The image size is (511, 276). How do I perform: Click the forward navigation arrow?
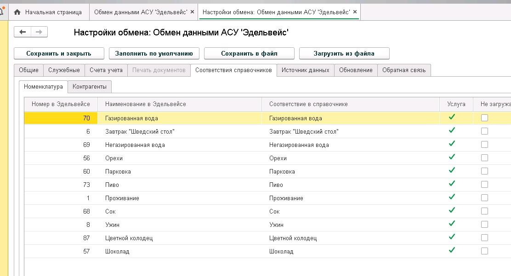click(x=39, y=32)
